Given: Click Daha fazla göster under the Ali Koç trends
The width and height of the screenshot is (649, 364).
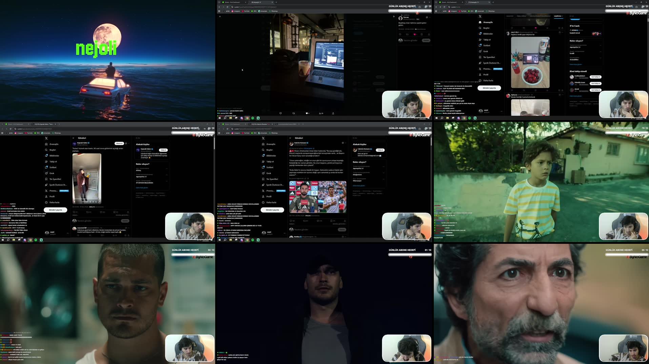Looking at the screenshot, I should [142, 188].
